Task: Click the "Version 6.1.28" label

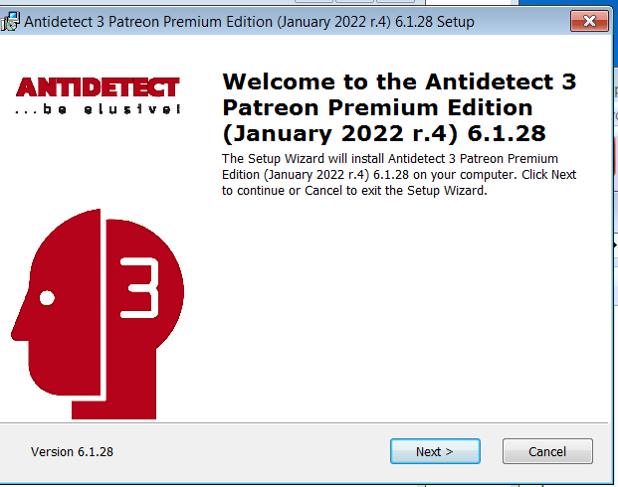Action: click(72, 451)
